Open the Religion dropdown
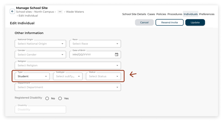The image size is (223, 121). click(68, 66)
